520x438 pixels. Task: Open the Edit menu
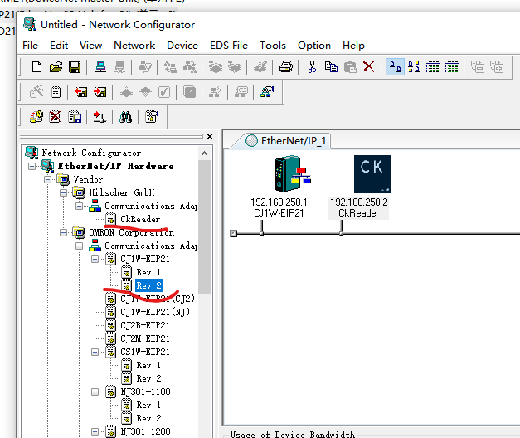(59, 45)
